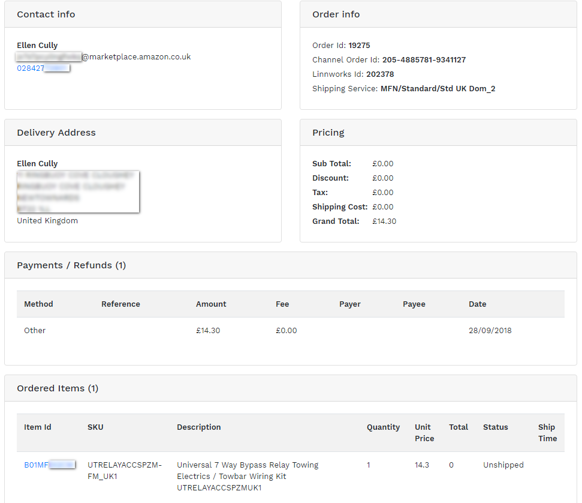Click the Status column header
This screenshot has height=503, width=582.
coord(495,427)
